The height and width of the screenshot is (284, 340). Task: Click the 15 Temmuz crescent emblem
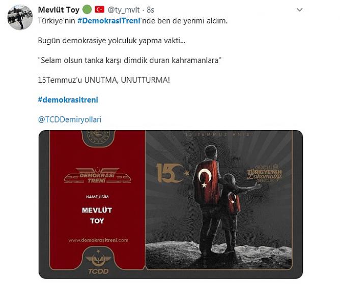coord(173,173)
